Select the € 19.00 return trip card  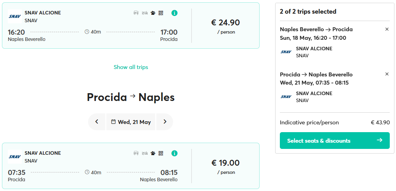click(131, 166)
